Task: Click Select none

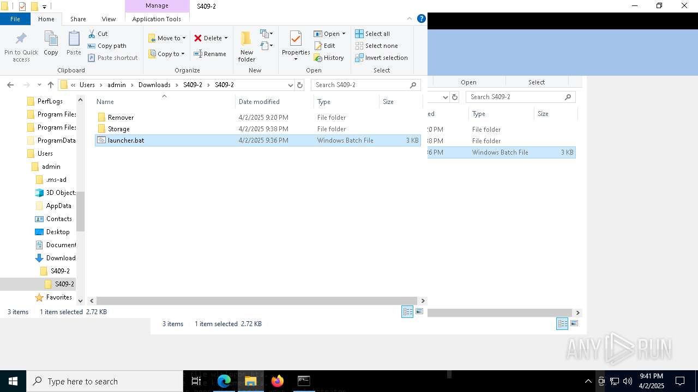Action: [x=376, y=46]
